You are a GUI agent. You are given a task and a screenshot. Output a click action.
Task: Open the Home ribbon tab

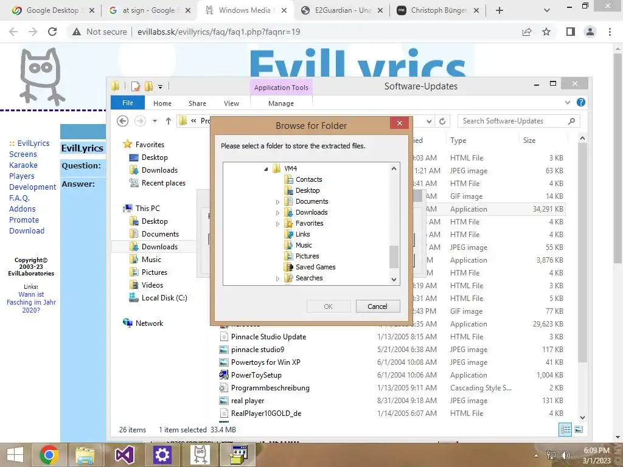tap(162, 103)
